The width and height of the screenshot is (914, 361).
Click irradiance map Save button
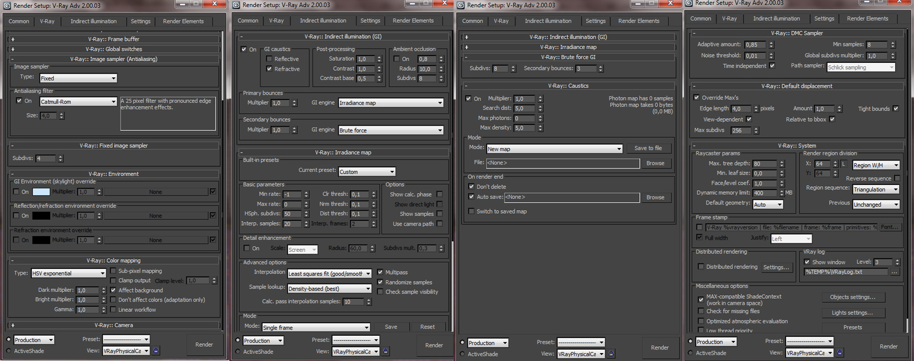point(391,327)
